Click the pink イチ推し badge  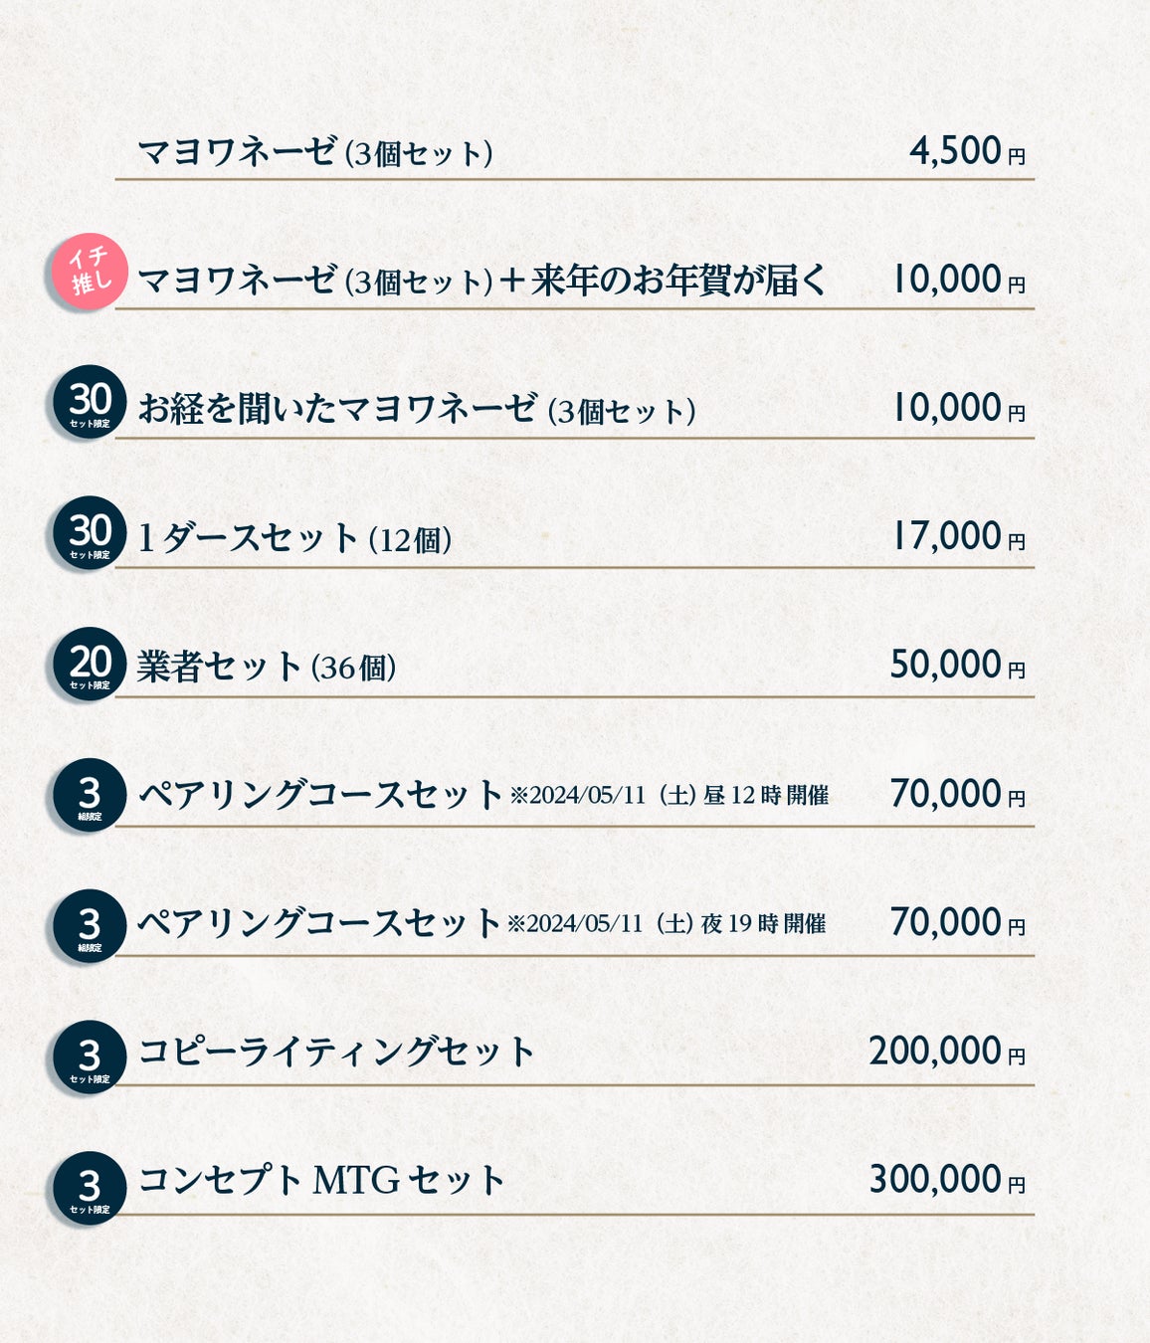(90, 272)
